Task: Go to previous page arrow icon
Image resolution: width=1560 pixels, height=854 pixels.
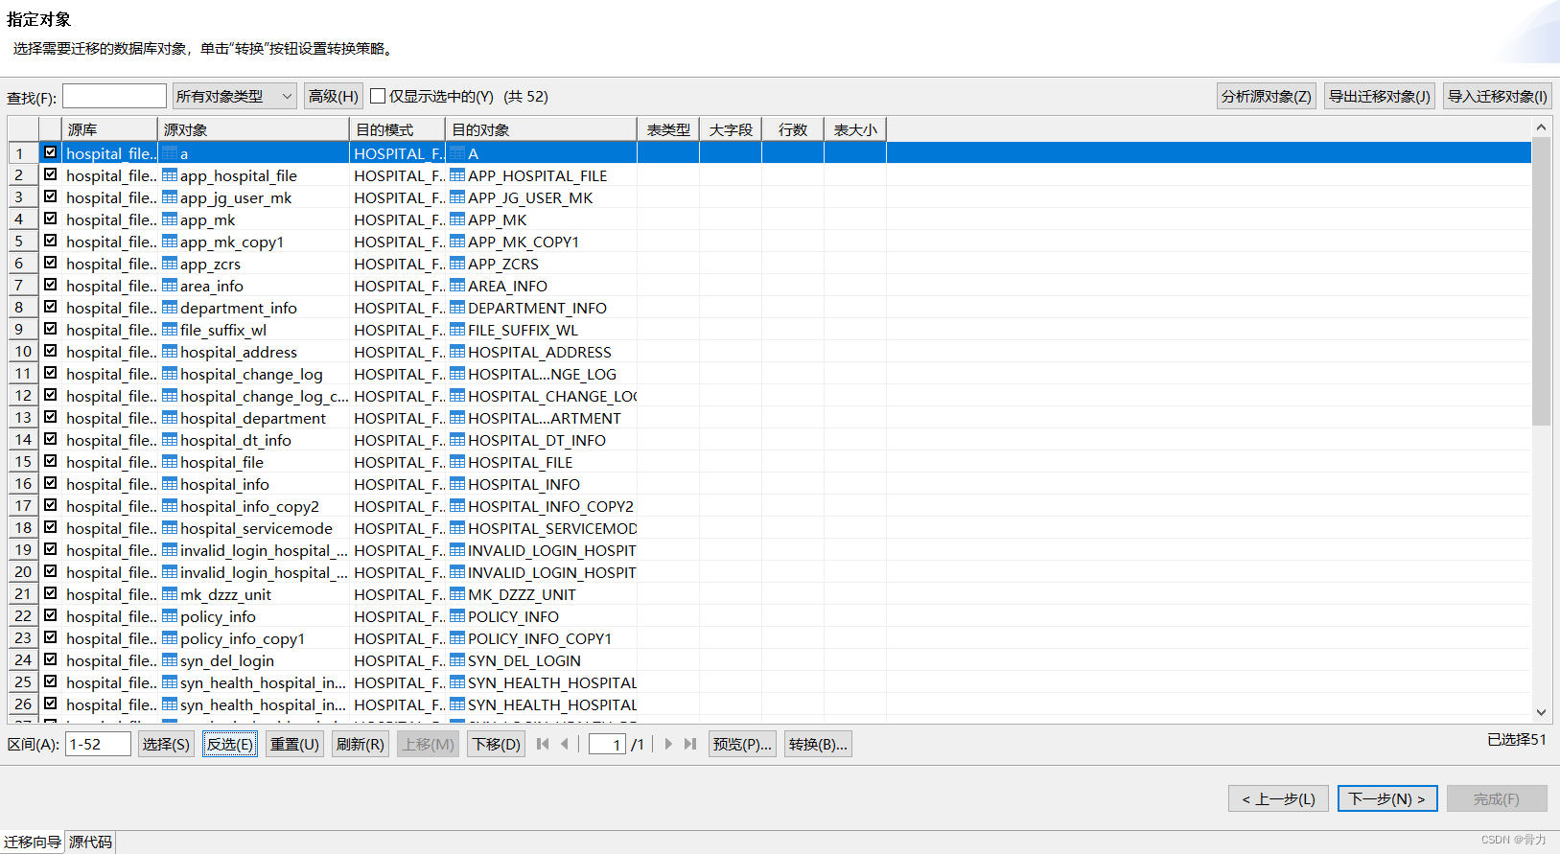Action: [565, 744]
